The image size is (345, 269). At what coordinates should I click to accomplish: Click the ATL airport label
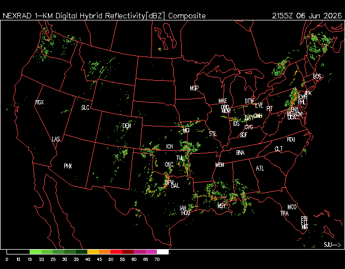click(x=260, y=168)
